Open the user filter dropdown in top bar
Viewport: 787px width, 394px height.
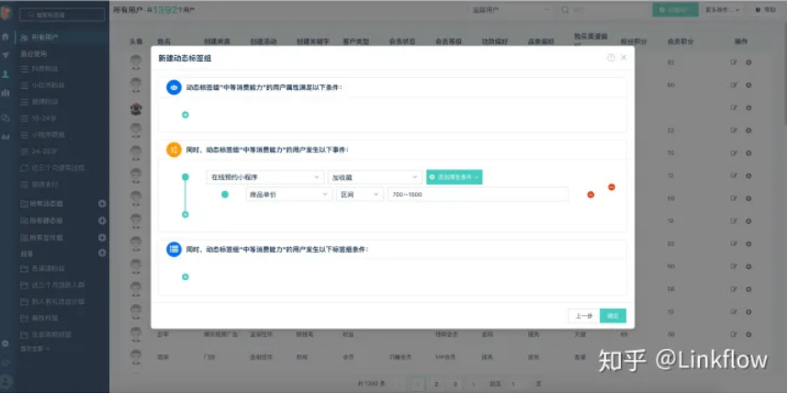pyautogui.click(x=510, y=9)
